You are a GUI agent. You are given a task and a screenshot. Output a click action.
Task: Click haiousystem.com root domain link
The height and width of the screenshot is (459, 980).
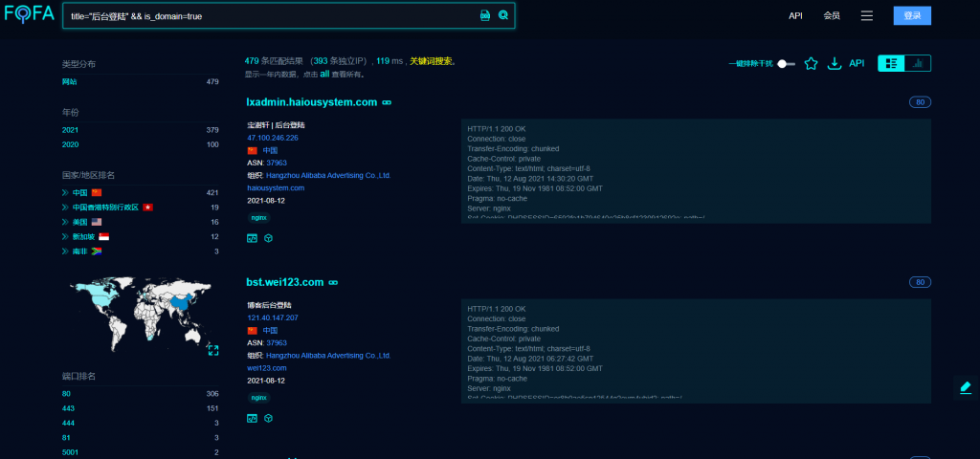pos(276,188)
